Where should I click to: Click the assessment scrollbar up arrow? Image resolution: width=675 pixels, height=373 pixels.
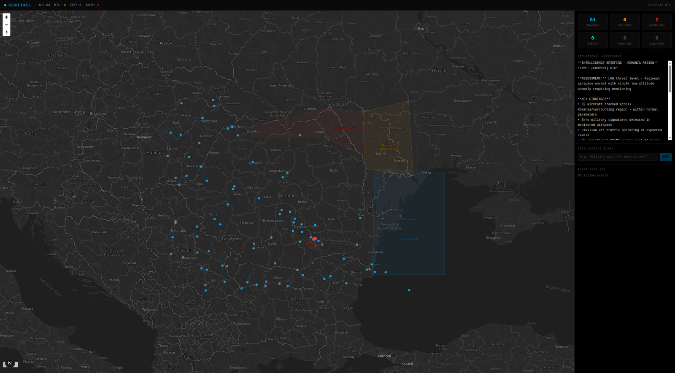point(670,62)
